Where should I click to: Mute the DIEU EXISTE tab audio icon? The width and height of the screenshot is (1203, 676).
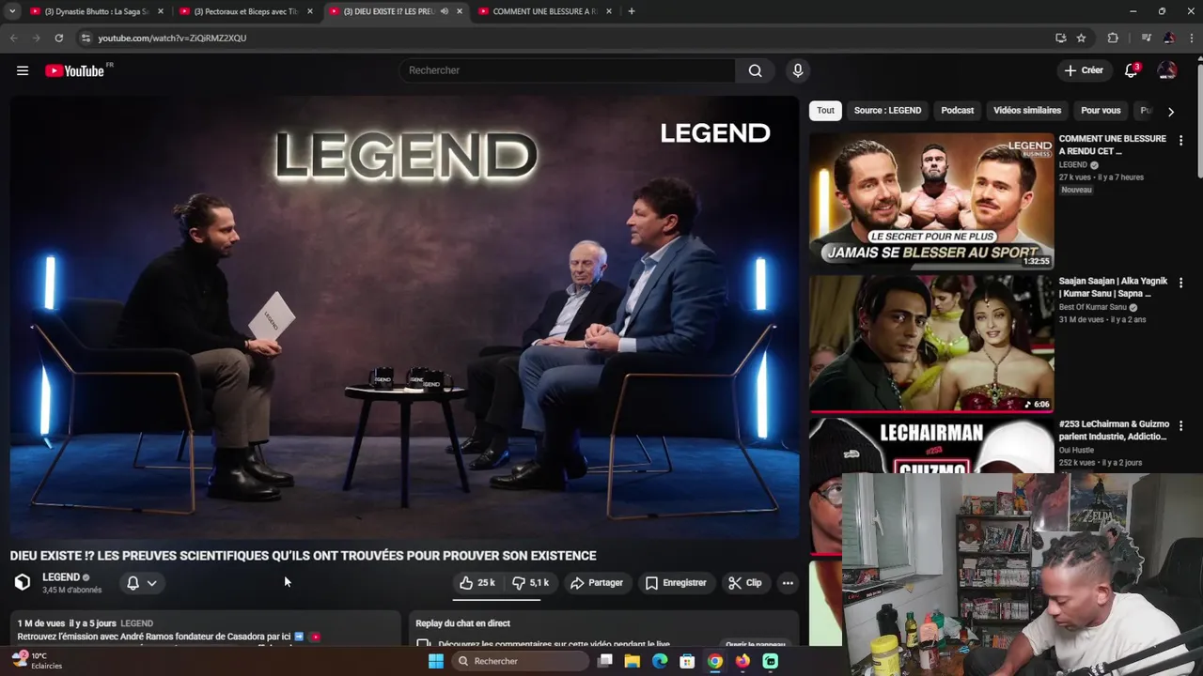pyautogui.click(x=444, y=11)
